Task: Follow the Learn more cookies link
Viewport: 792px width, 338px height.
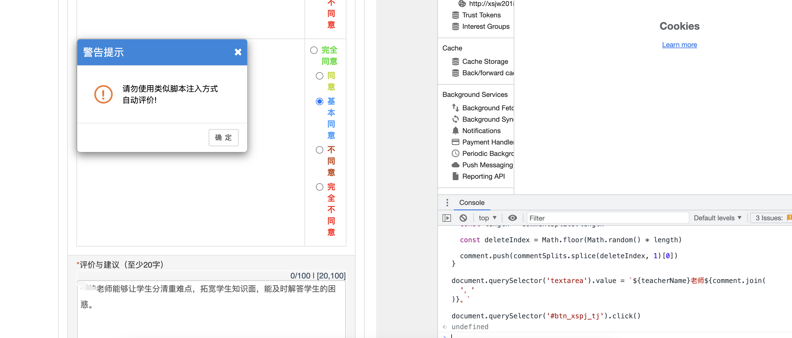Action: [x=679, y=45]
